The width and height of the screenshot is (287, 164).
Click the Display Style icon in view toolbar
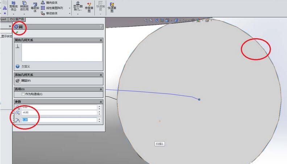click(x=176, y=21)
